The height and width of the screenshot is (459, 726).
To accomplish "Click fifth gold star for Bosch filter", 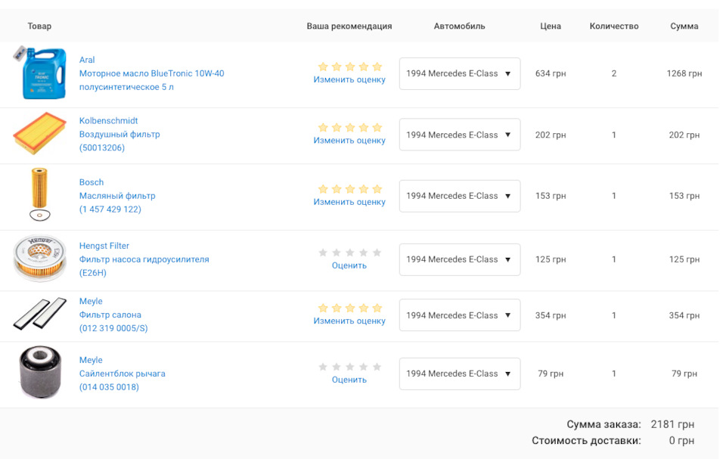I will click(x=377, y=189).
